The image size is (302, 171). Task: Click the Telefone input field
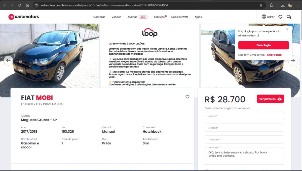[x=244, y=139]
